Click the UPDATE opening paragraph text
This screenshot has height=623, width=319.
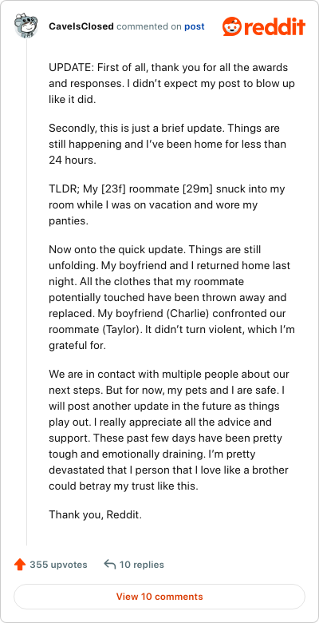[x=171, y=83]
